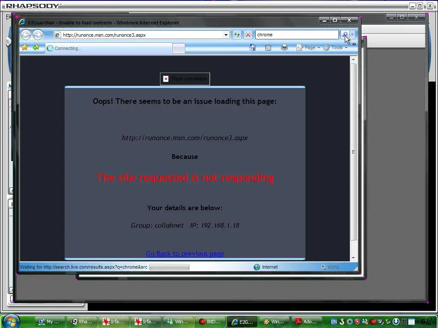Print the page using printer icon
This screenshot has height=328, width=438.
click(284, 48)
